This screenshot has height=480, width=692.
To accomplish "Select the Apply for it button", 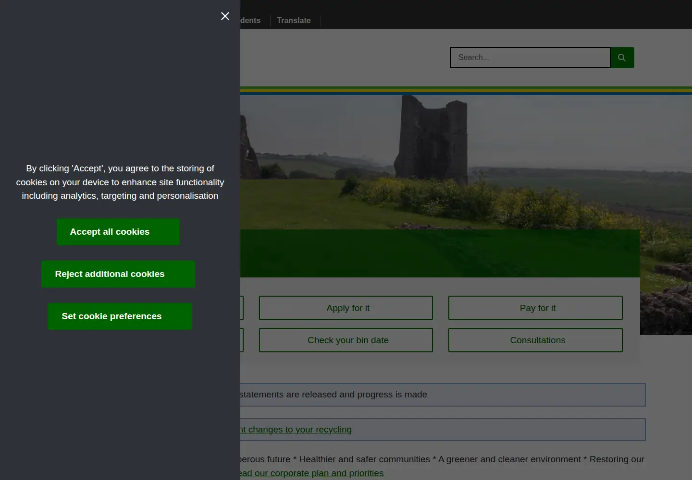I will [x=346, y=308].
